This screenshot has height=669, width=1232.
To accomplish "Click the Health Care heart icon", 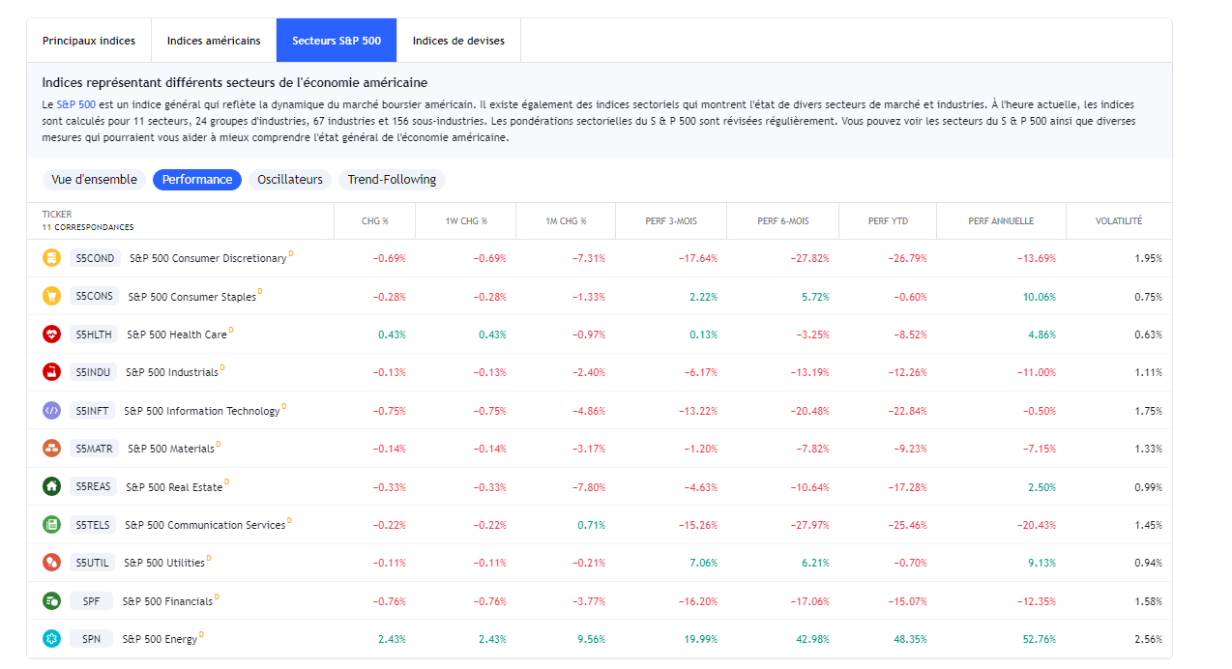I will pyautogui.click(x=51, y=334).
